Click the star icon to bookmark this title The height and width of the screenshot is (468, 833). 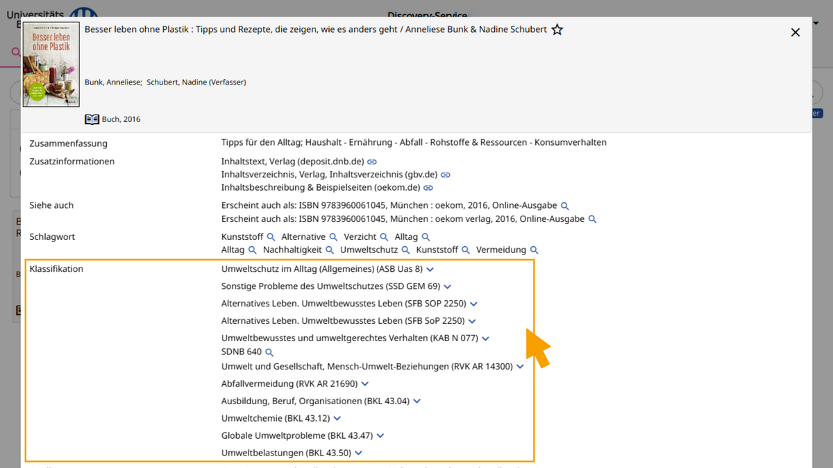pyautogui.click(x=557, y=30)
